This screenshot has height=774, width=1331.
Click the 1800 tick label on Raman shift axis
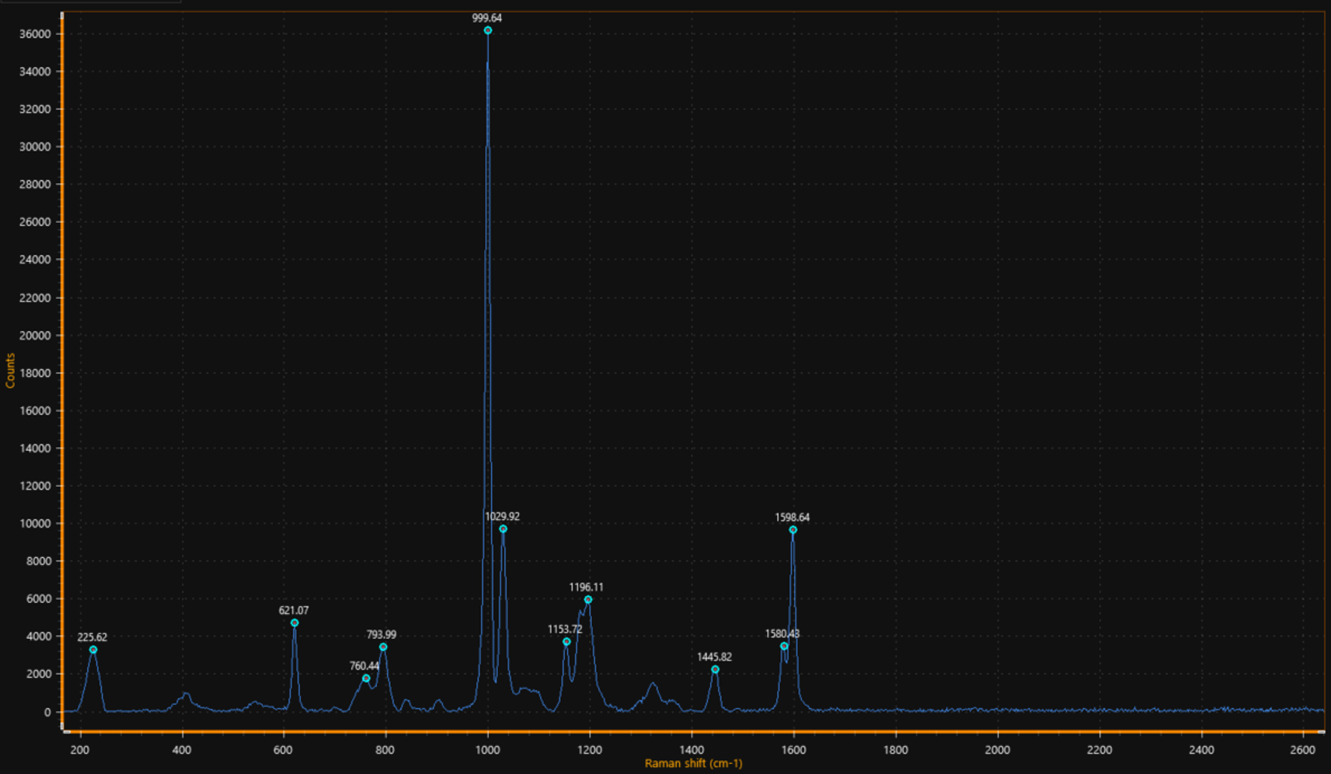point(896,750)
